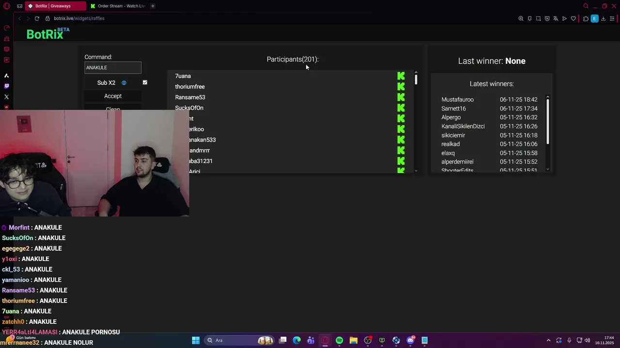This screenshot has height=348, width=620.
Task: Select winner realkad in latest winners
Action: (x=450, y=144)
